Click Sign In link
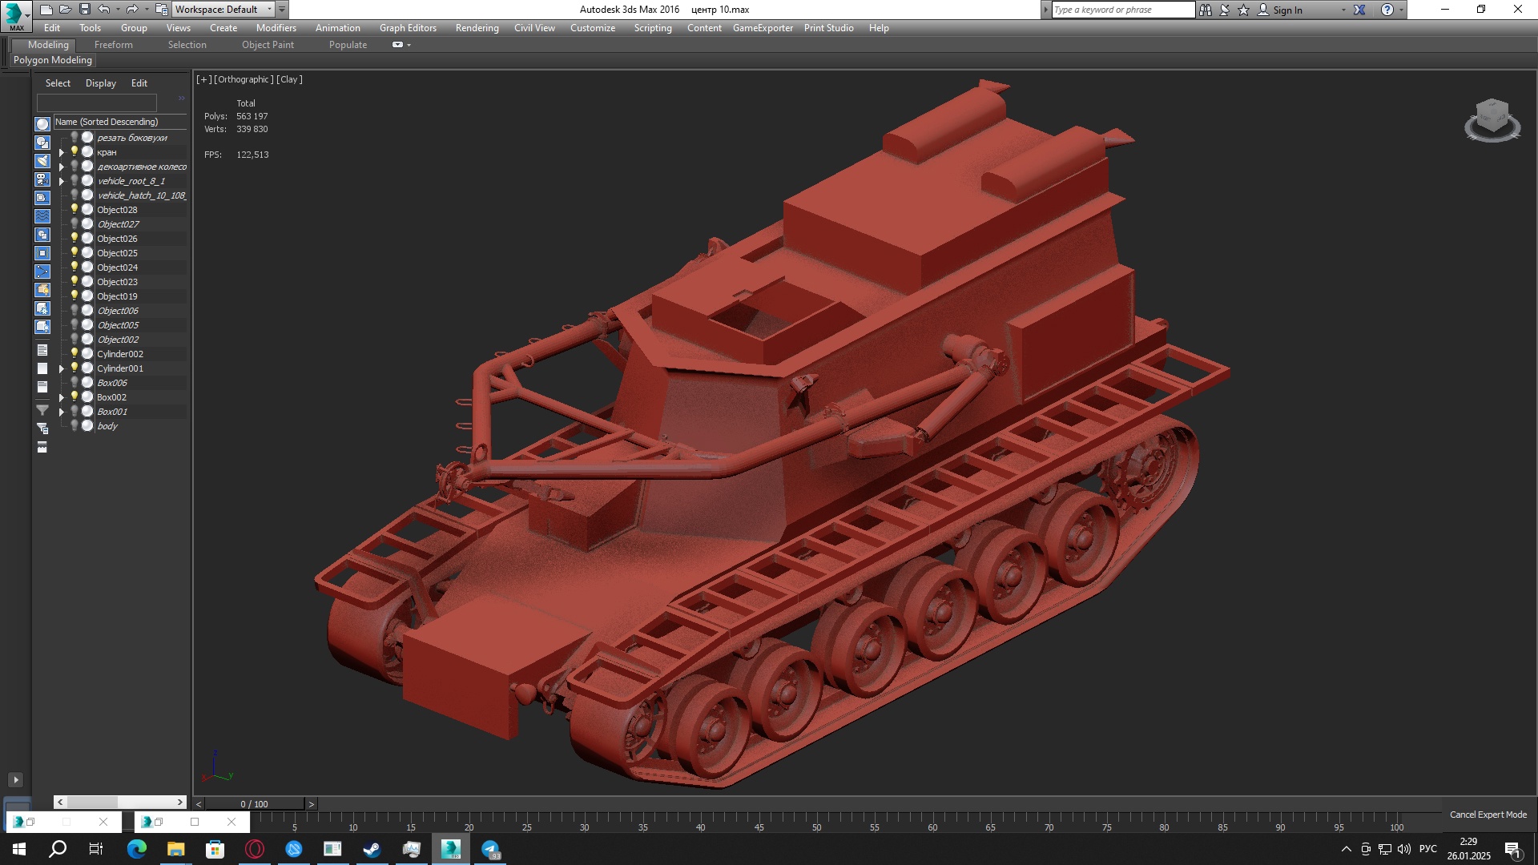Image resolution: width=1538 pixels, height=865 pixels. pyautogui.click(x=1287, y=10)
